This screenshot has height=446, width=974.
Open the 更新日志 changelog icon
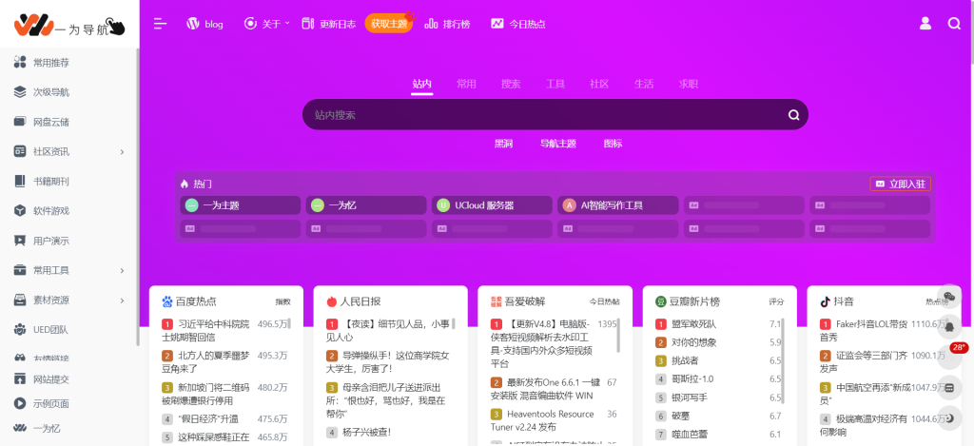coord(307,24)
